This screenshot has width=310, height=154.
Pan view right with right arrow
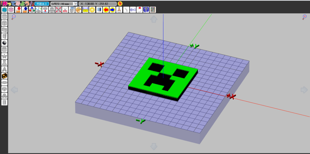pyautogui.click(x=304, y=90)
